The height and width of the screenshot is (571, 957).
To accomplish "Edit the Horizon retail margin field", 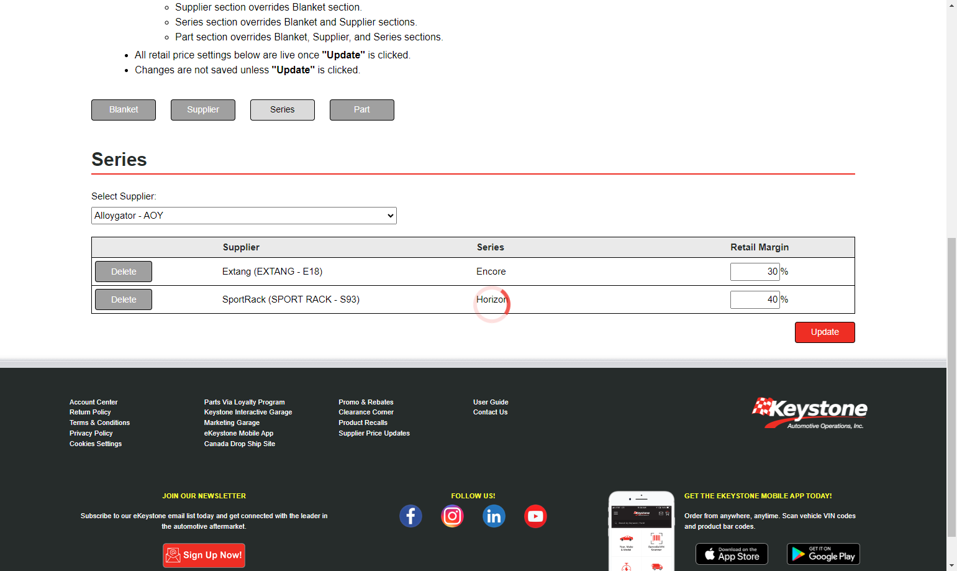I will point(755,299).
